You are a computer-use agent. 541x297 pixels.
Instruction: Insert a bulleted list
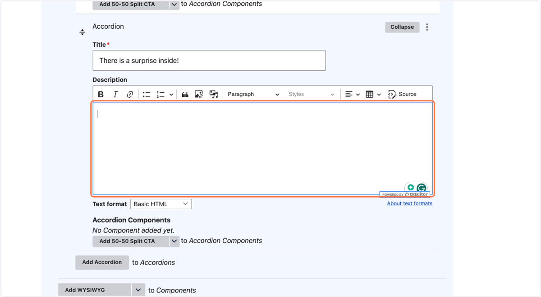click(x=147, y=94)
